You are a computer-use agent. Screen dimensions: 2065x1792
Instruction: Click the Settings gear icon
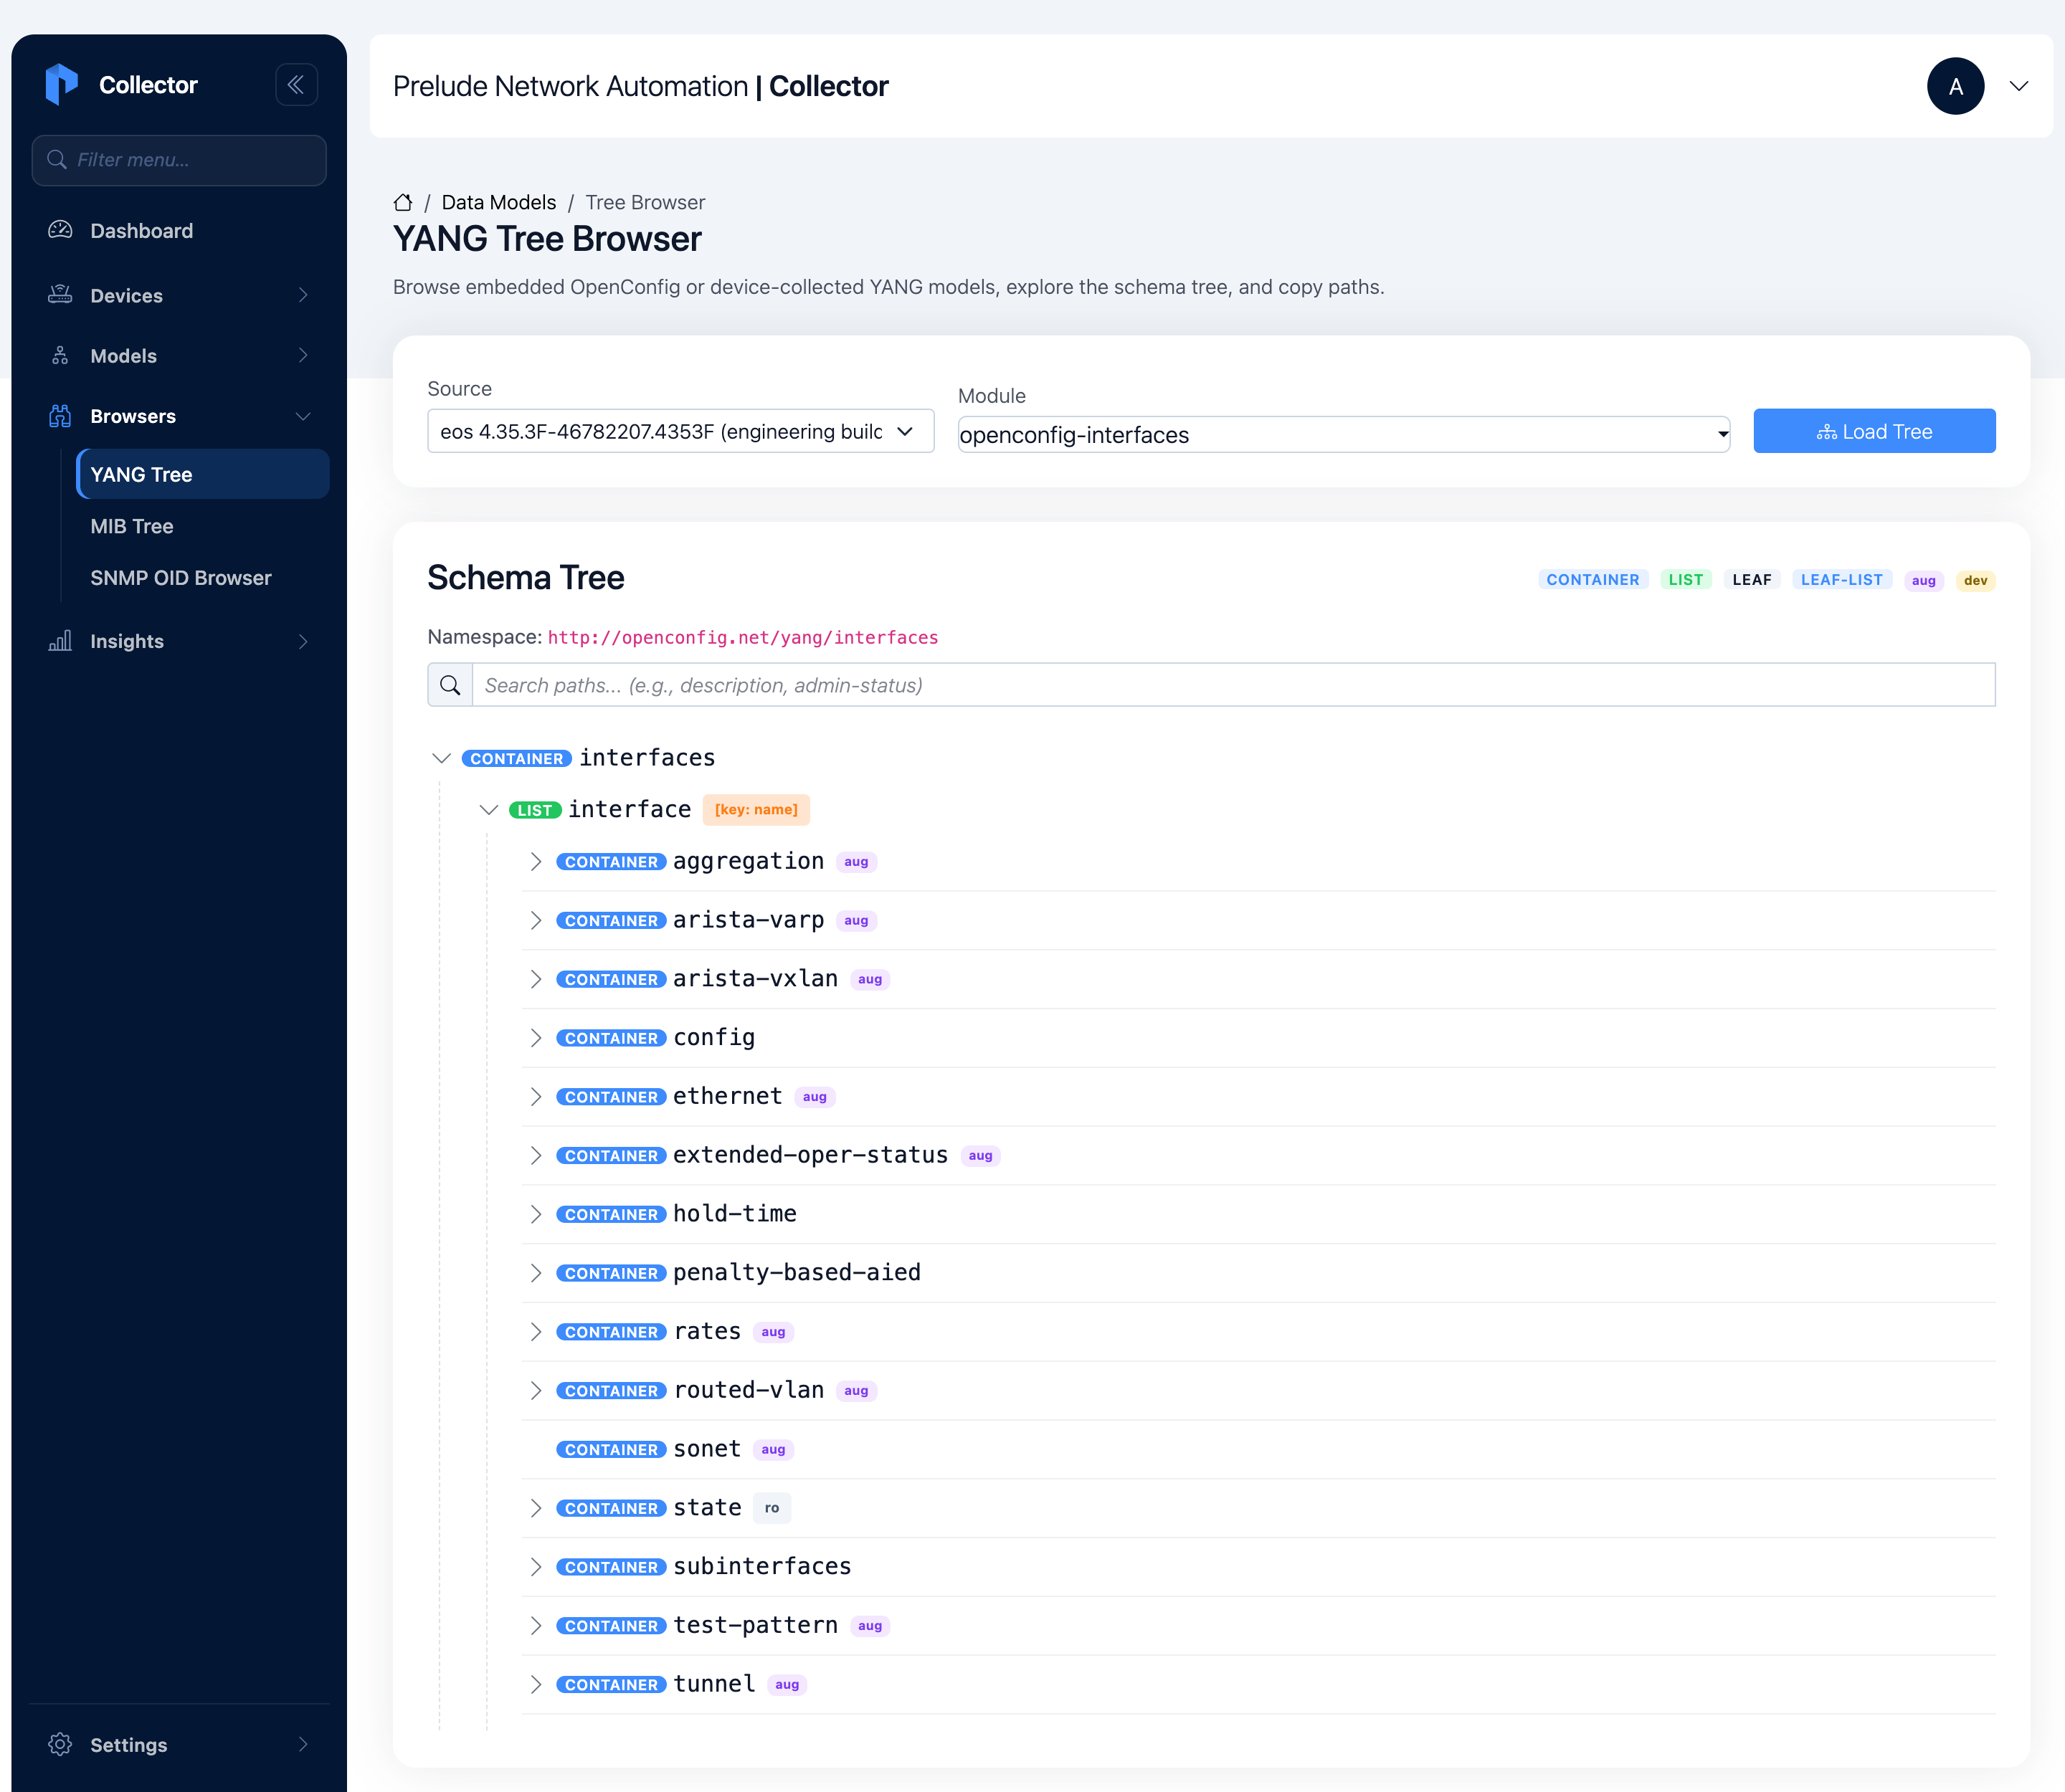pos(60,1744)
